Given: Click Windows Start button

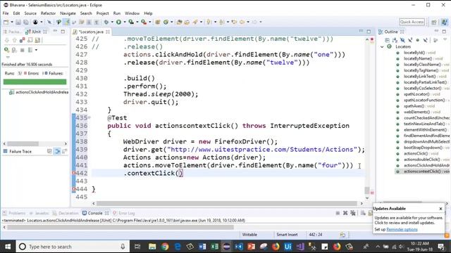Looking at the screenshot, I should [x=8, y=247].
